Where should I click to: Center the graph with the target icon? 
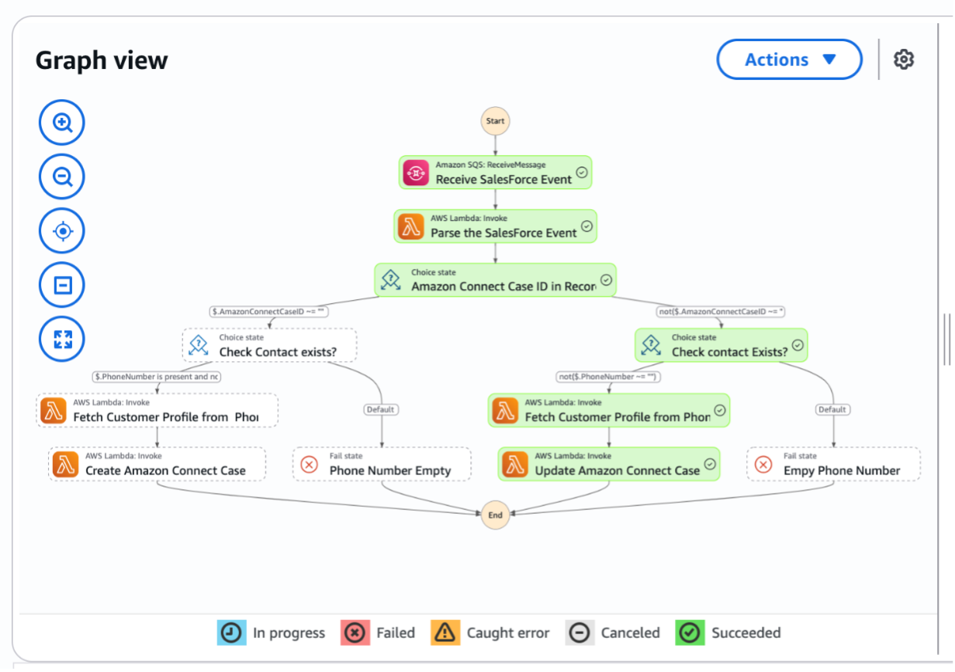[62, 231]
